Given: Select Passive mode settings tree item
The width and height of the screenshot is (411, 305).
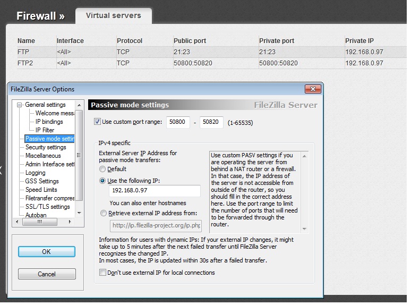Looking at the screenshot, I should point(49,139).
